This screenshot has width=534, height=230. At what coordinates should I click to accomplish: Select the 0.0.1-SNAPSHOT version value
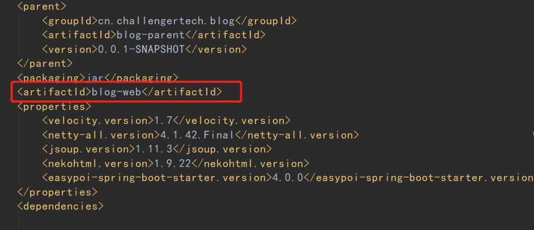point(141,49)
